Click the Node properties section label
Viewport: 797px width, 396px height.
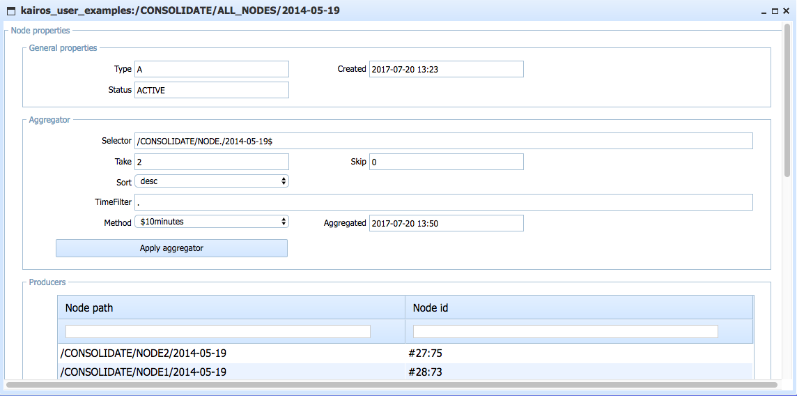click(40, 31)
